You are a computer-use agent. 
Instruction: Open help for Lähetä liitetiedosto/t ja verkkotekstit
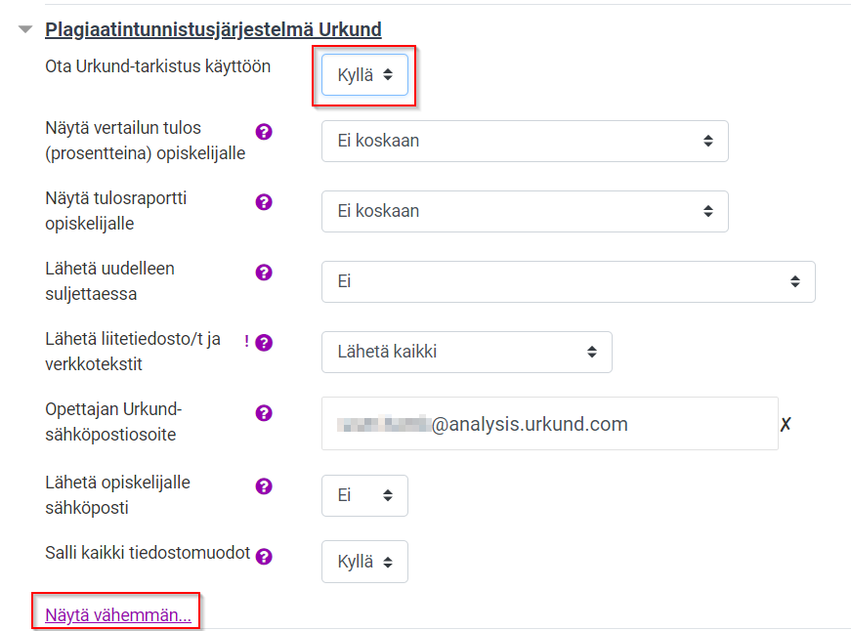264,343
